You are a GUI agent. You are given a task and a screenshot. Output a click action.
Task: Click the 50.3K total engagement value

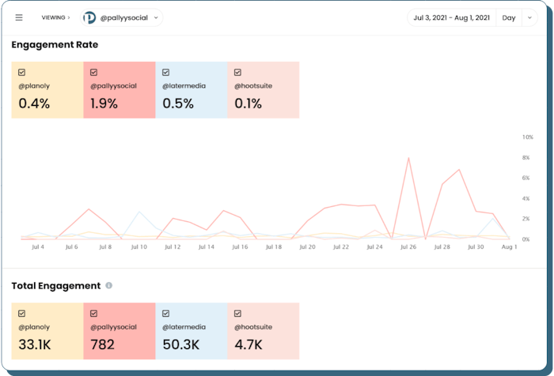click(181, 344)
